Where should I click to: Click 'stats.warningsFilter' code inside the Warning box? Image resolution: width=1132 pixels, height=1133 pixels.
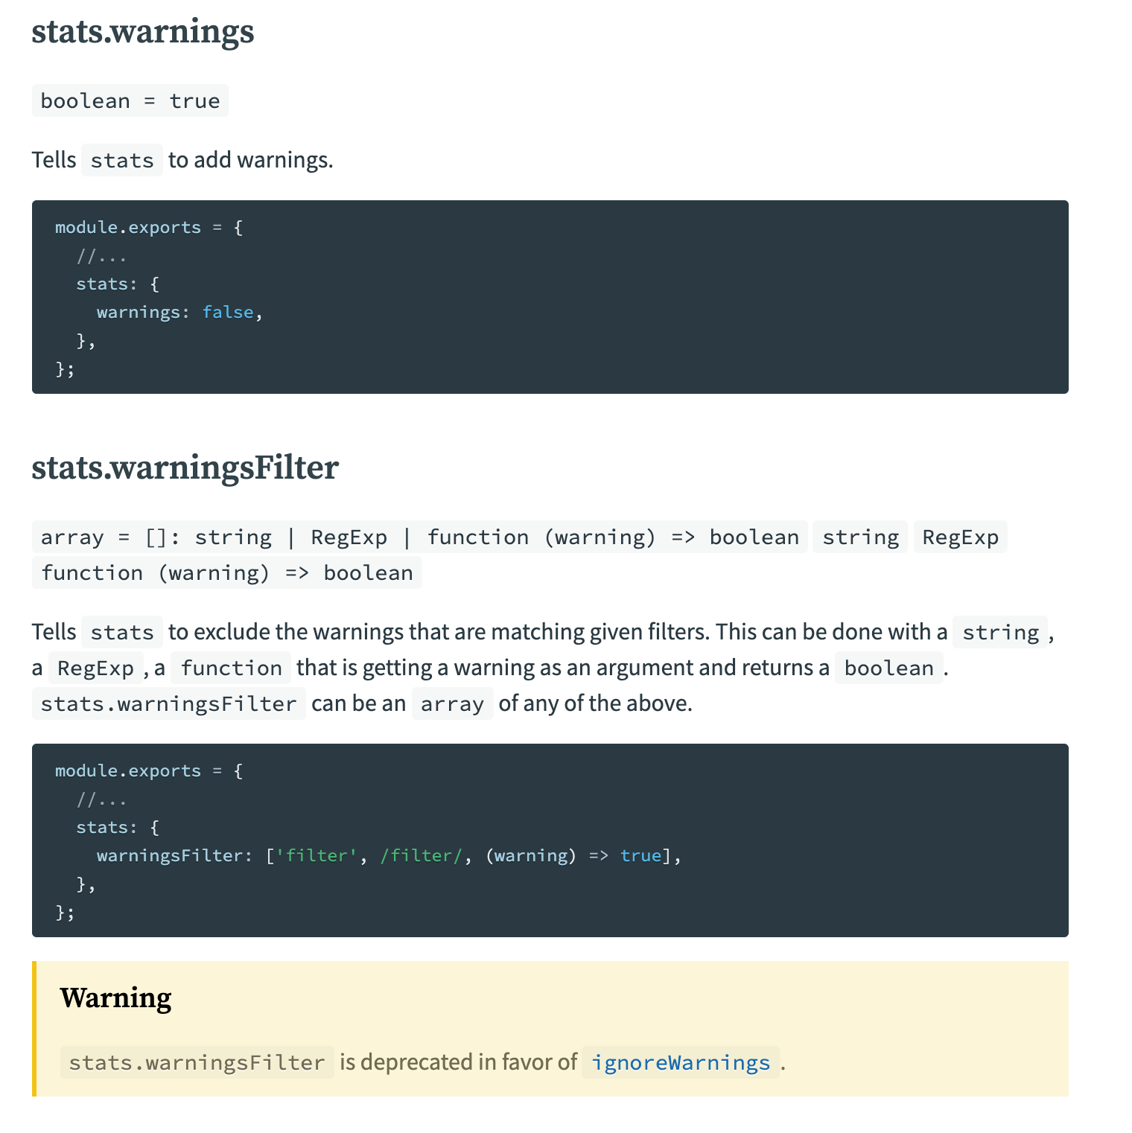pos(197,1063)
